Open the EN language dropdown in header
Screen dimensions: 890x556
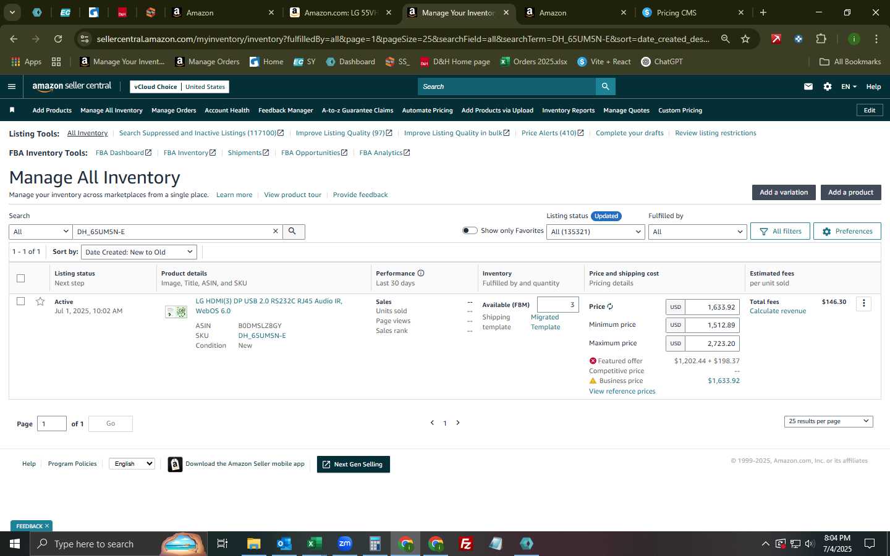pos(849,86)
